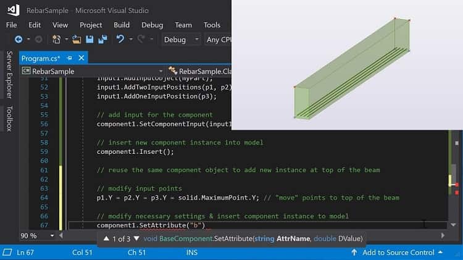Click the New Project toolbar icon
This screenshot has width=463, height=260.
57,40
